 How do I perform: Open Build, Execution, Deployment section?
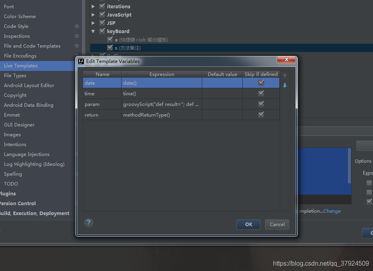pyautogui.click(x=35, y=213)
